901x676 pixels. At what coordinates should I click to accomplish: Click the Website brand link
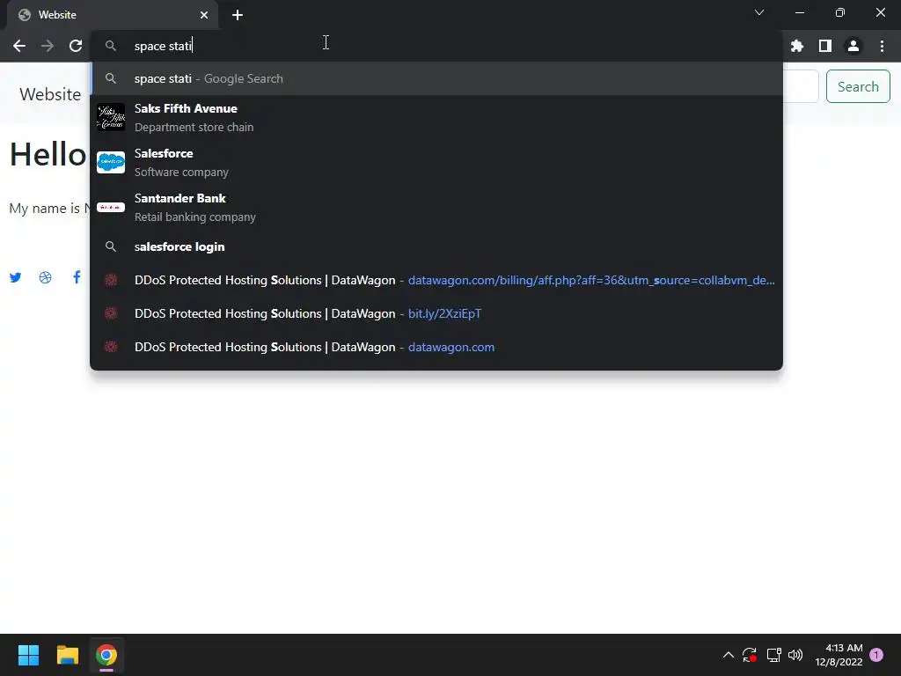50,94
